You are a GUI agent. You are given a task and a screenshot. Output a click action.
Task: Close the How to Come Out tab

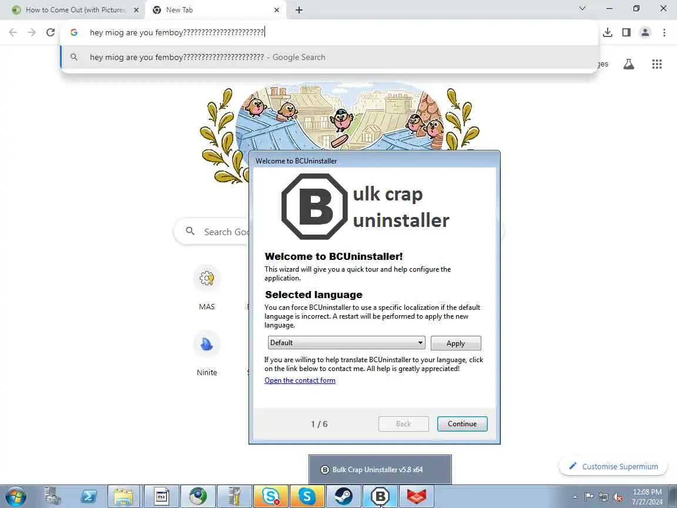coord(136,10)
